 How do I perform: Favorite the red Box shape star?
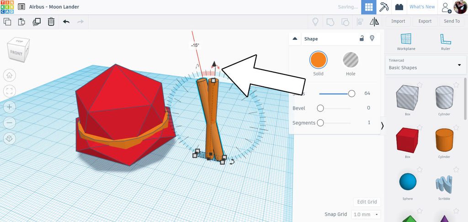pyautogui.click(x=420, y=128)
